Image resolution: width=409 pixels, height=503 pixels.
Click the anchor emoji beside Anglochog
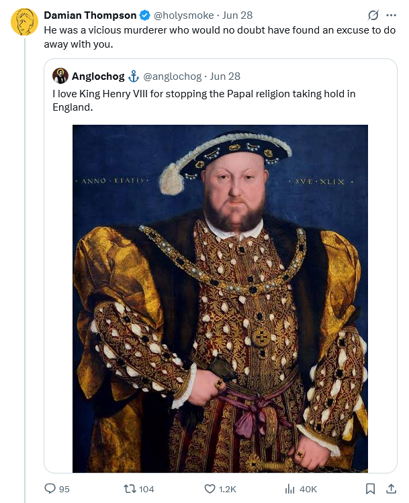click(134, 76)
